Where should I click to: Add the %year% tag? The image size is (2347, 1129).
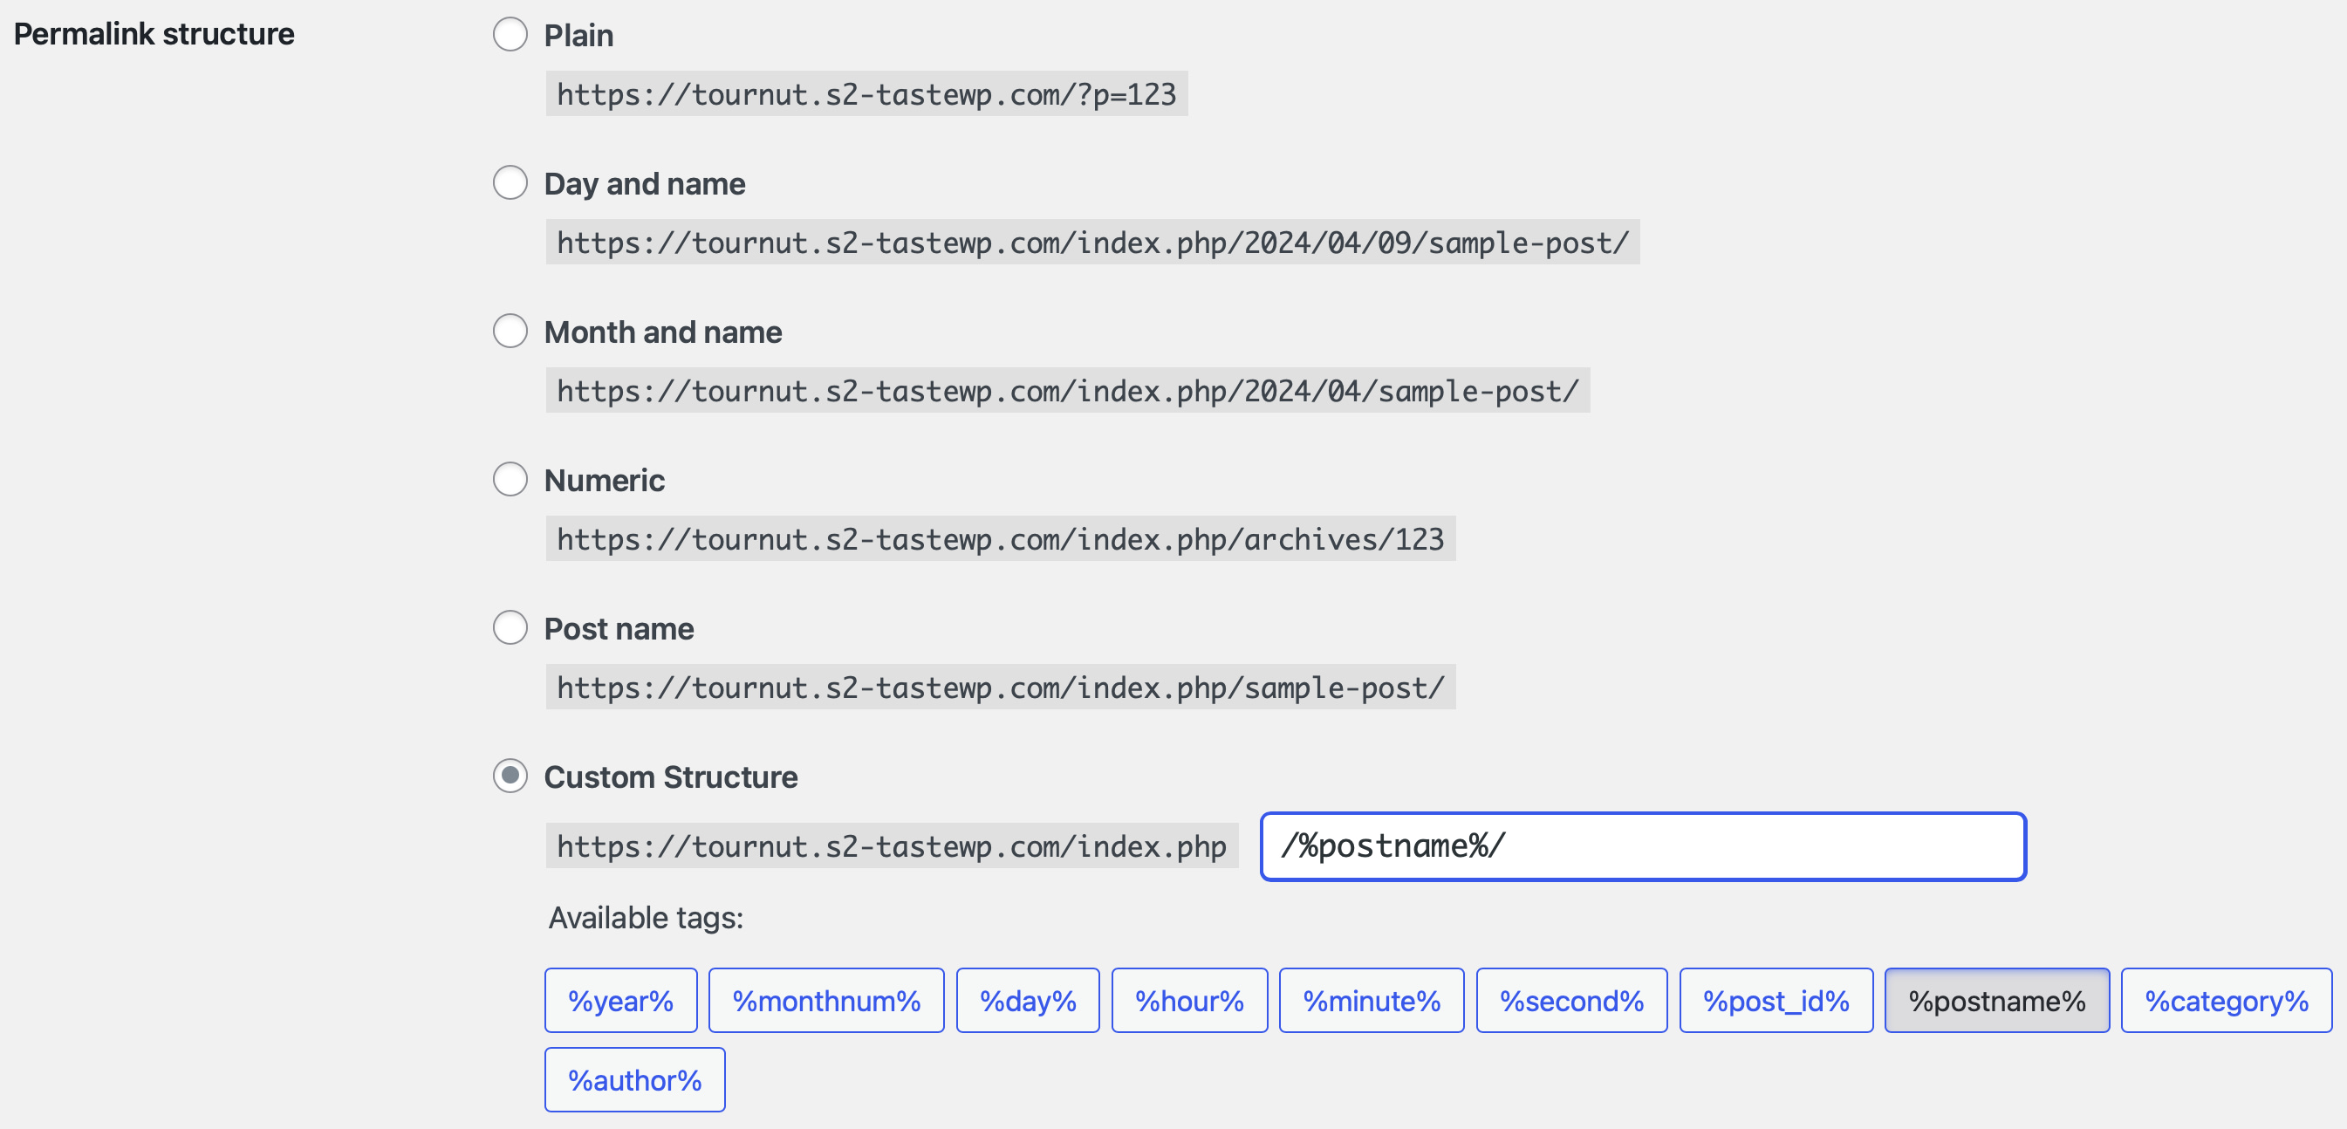[620, 1000]
